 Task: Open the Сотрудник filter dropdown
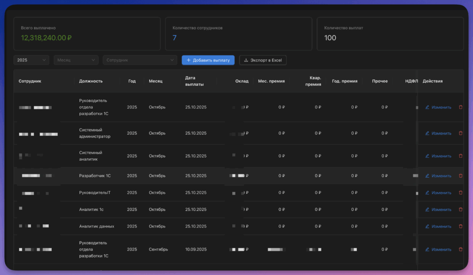click(140, 60)
